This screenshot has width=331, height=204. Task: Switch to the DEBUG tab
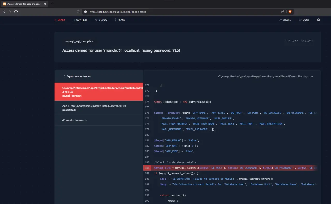[x=101, y=20]
